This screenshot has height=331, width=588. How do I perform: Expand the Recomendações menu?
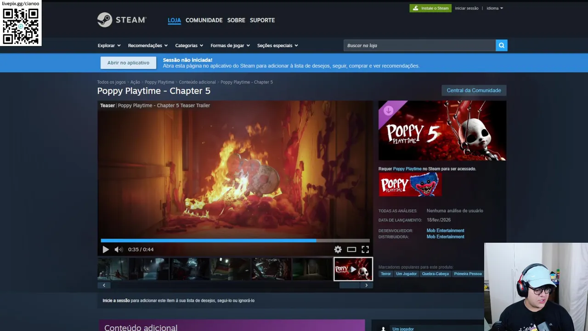click(147, 46)
